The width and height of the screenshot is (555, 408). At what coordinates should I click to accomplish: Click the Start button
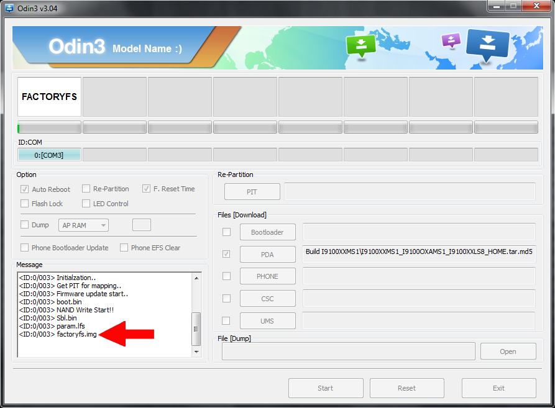pyautogui.click(x=326, y=388)
